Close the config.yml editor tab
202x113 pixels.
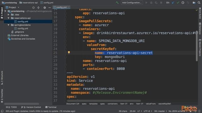[69, 7]
